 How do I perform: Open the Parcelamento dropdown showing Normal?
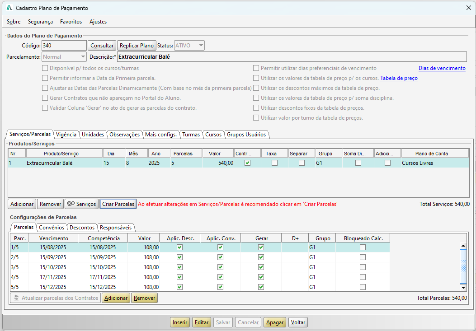coord(64,57)
